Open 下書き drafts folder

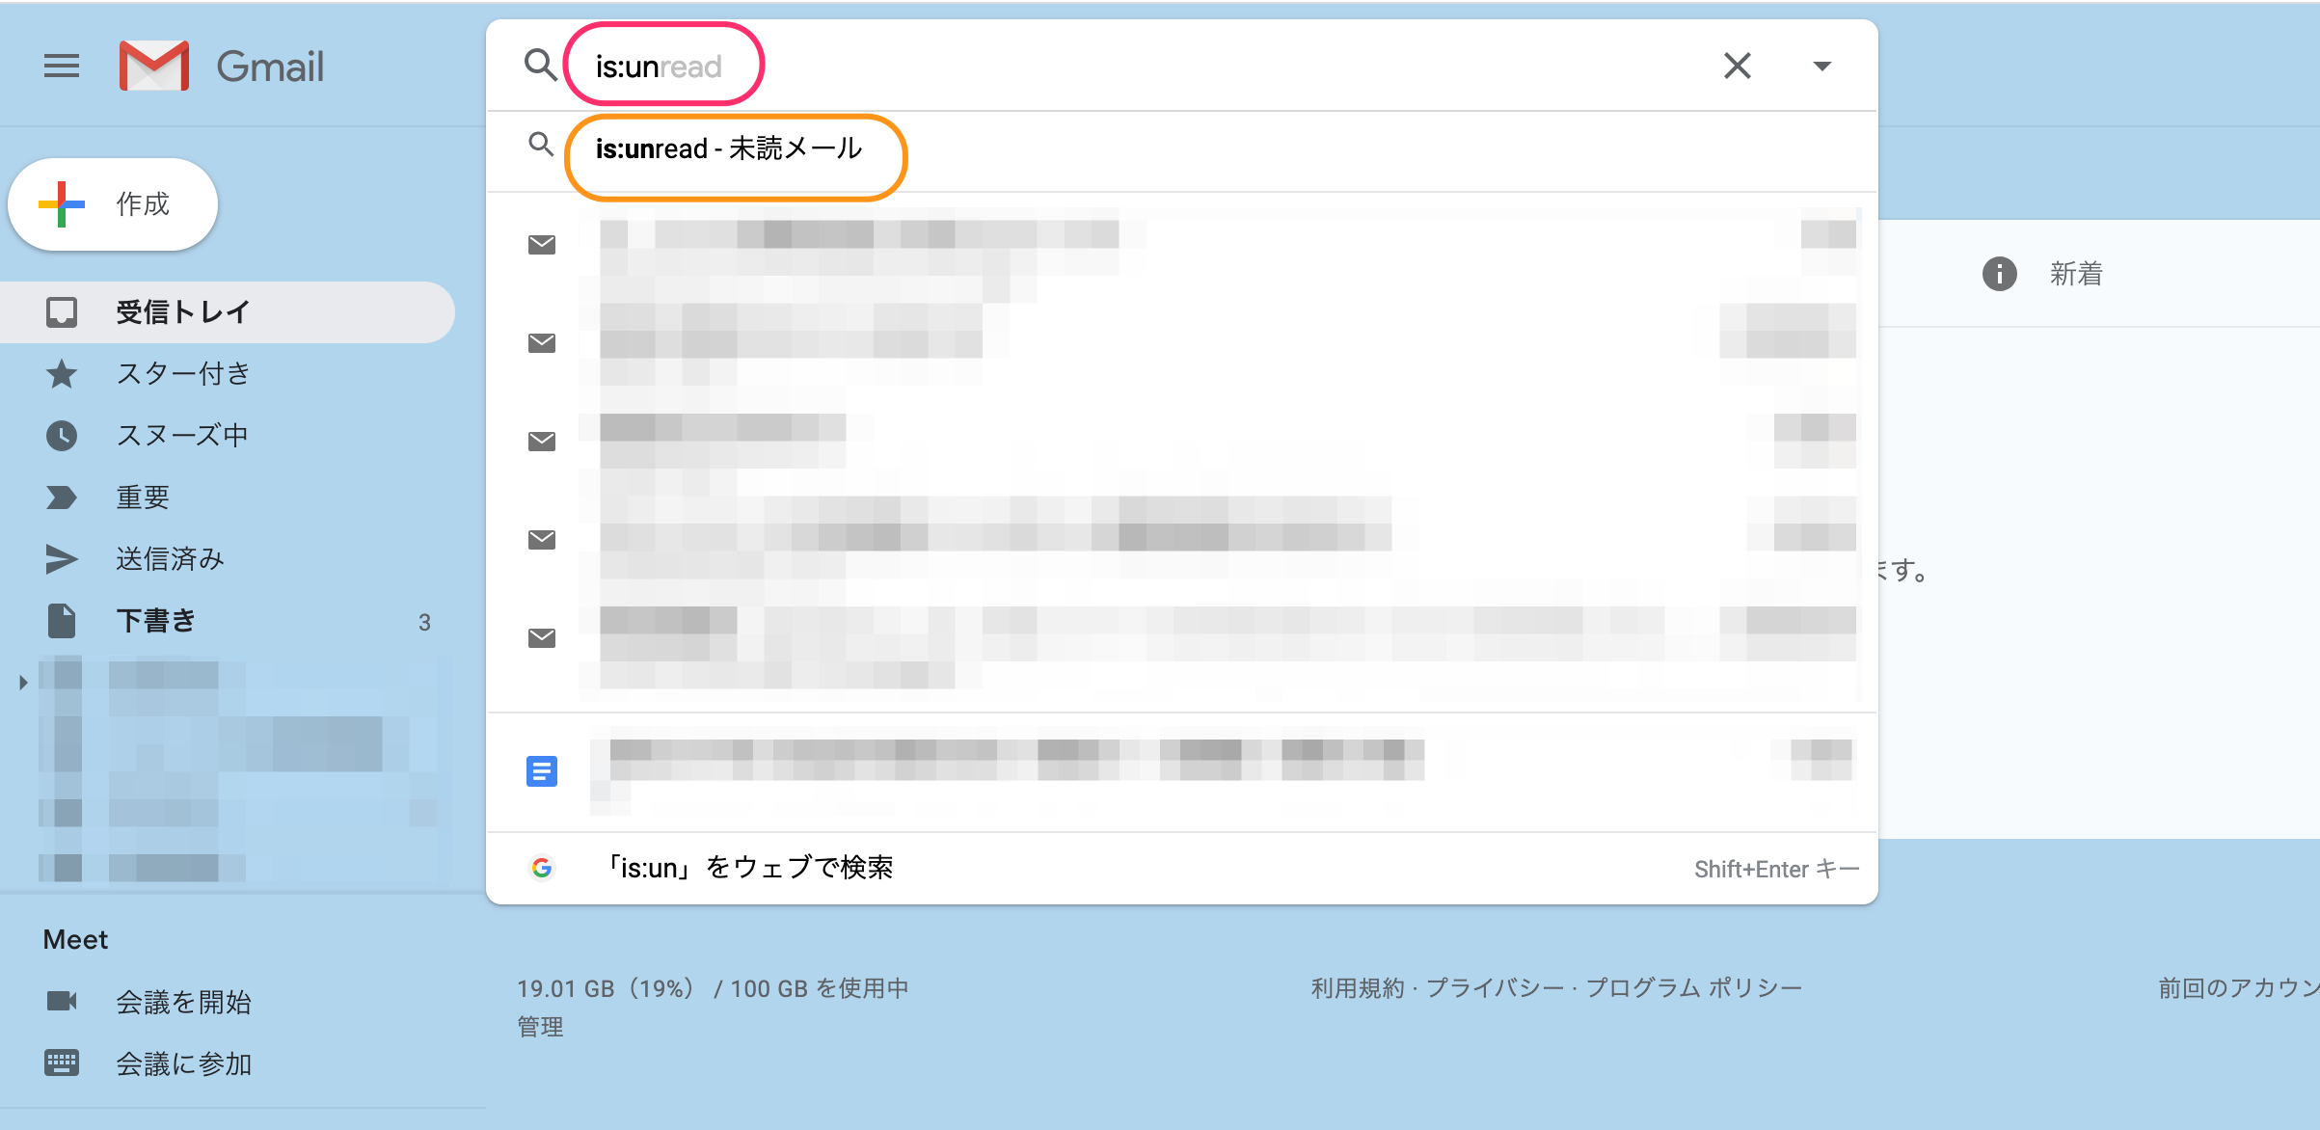(228, 620)
